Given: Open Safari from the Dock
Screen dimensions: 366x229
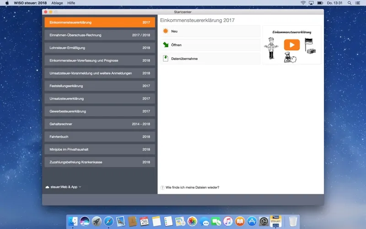Looking at the screenshot, I should [x=108, y=221].
